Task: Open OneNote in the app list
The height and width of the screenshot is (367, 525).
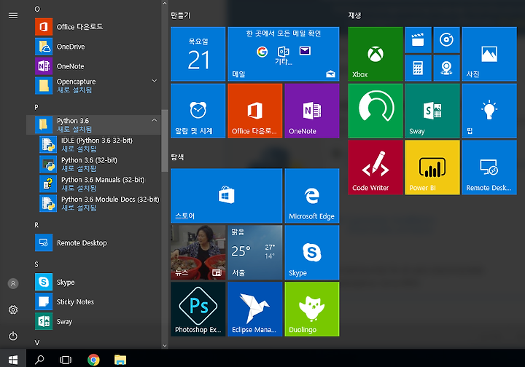Action: point(93,66)
